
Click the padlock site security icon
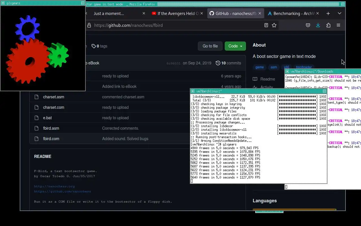coord(89,25)
